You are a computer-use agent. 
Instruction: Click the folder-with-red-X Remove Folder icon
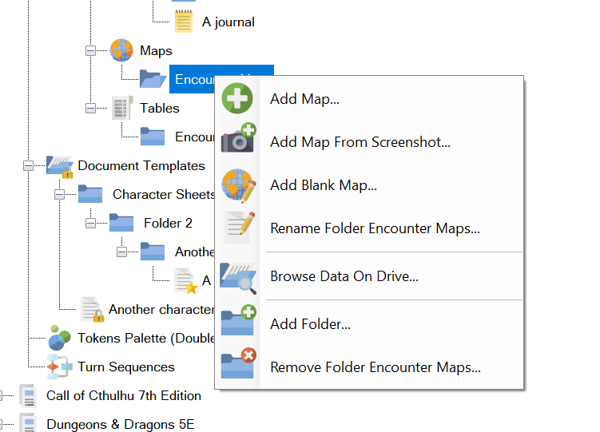tap(237, 367)
